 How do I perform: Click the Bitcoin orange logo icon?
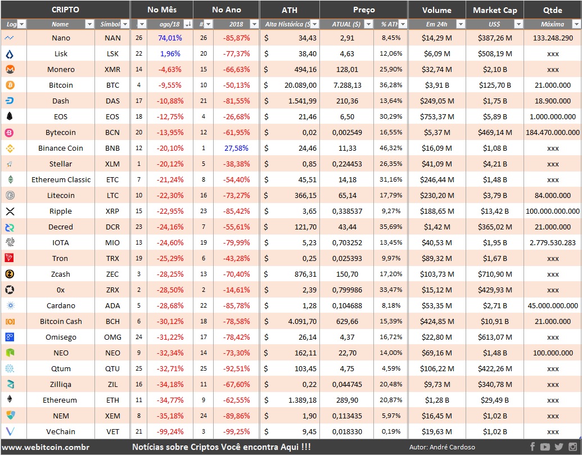click(10, 85)
